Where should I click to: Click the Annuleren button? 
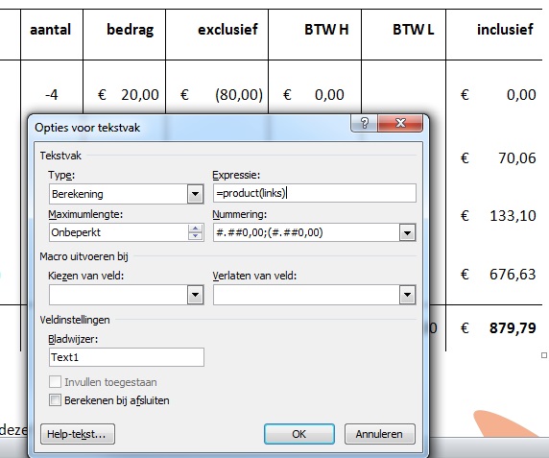click(x=380, y=434)
